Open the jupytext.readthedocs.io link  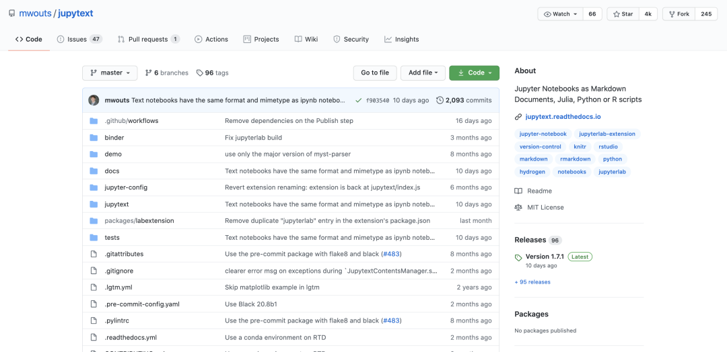pos(563,117)
